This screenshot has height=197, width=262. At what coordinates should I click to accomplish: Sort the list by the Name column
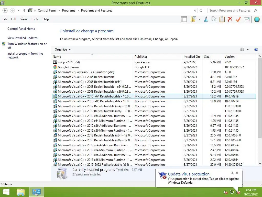click(92, 57)
